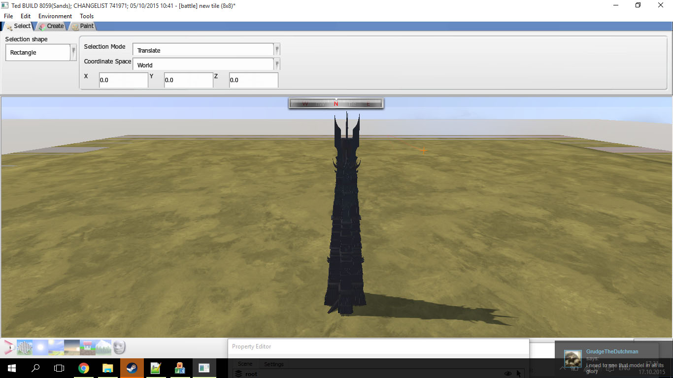
Task: Open the Settings tab in Property Editor
Action: [273, 364]
